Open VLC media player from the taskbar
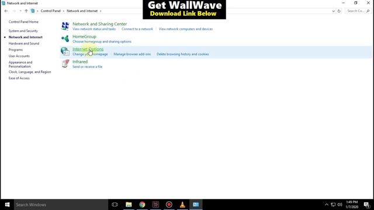Screen dimensions: 374x210 tap(182, 205)
